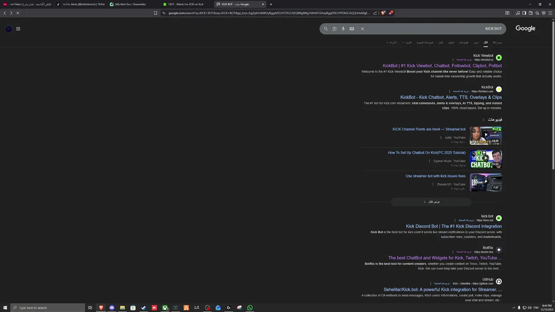The height and width of the screenshot is (312, 555).
Task: Open options menu for ZNsolo101 video
Action: click(433, 185)
